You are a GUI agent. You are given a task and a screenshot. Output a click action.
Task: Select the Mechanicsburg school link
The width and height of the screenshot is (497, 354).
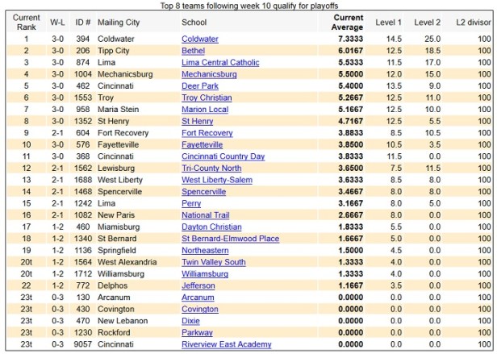pyautogui.click(x=207, y=74)
